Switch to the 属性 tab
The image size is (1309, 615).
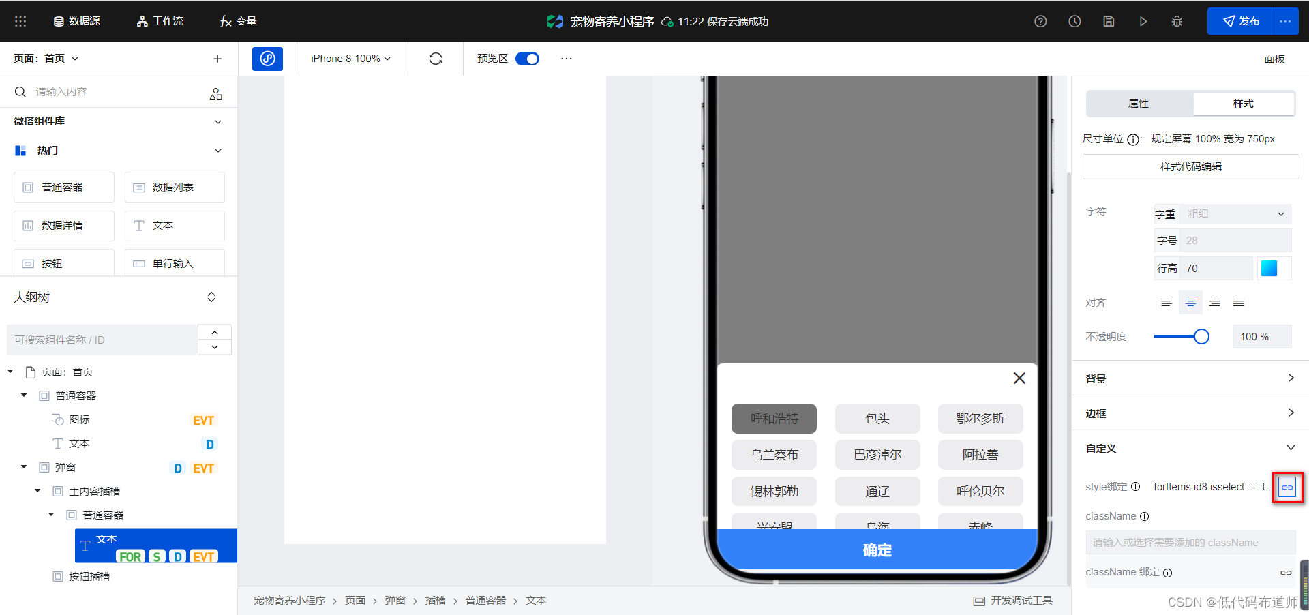point(1139,104)
